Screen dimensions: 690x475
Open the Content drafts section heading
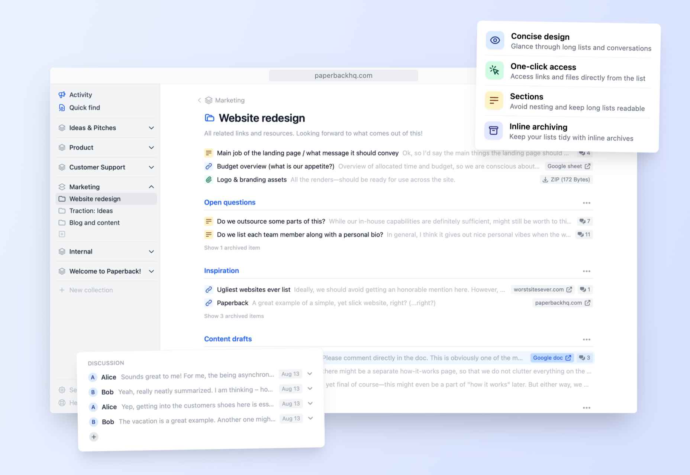[228, 339]
